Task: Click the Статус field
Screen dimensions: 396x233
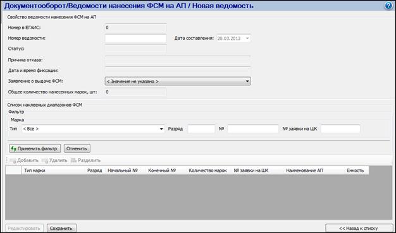Action: (x=135, y=49)
